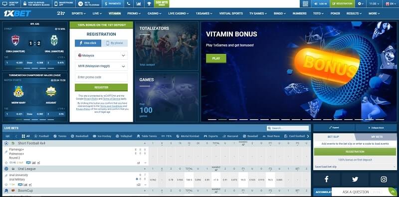
Task: Open the Facebook social icon
Action: click(x=326, y=179)
